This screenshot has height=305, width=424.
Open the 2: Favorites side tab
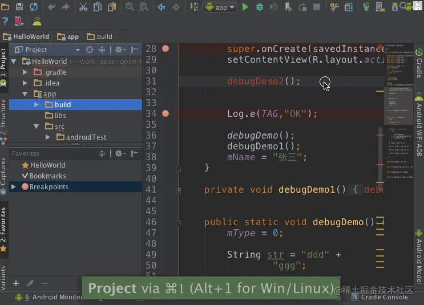click(x=3, y=230)
